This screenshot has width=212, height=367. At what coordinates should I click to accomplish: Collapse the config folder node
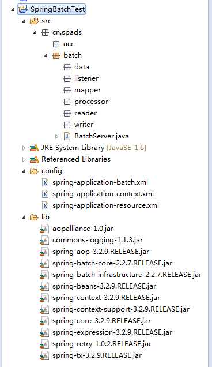(24, 171)
